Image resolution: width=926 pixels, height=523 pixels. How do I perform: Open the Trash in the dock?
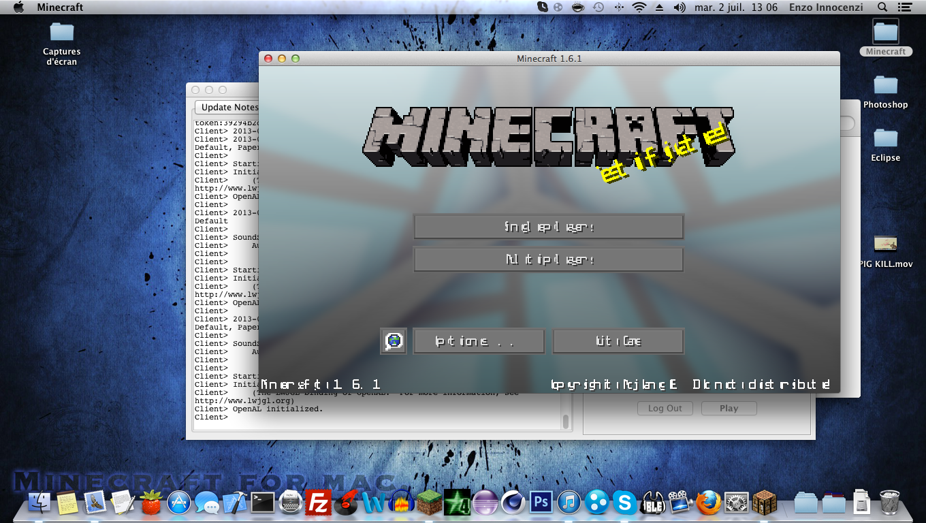[x=890, y=503]
